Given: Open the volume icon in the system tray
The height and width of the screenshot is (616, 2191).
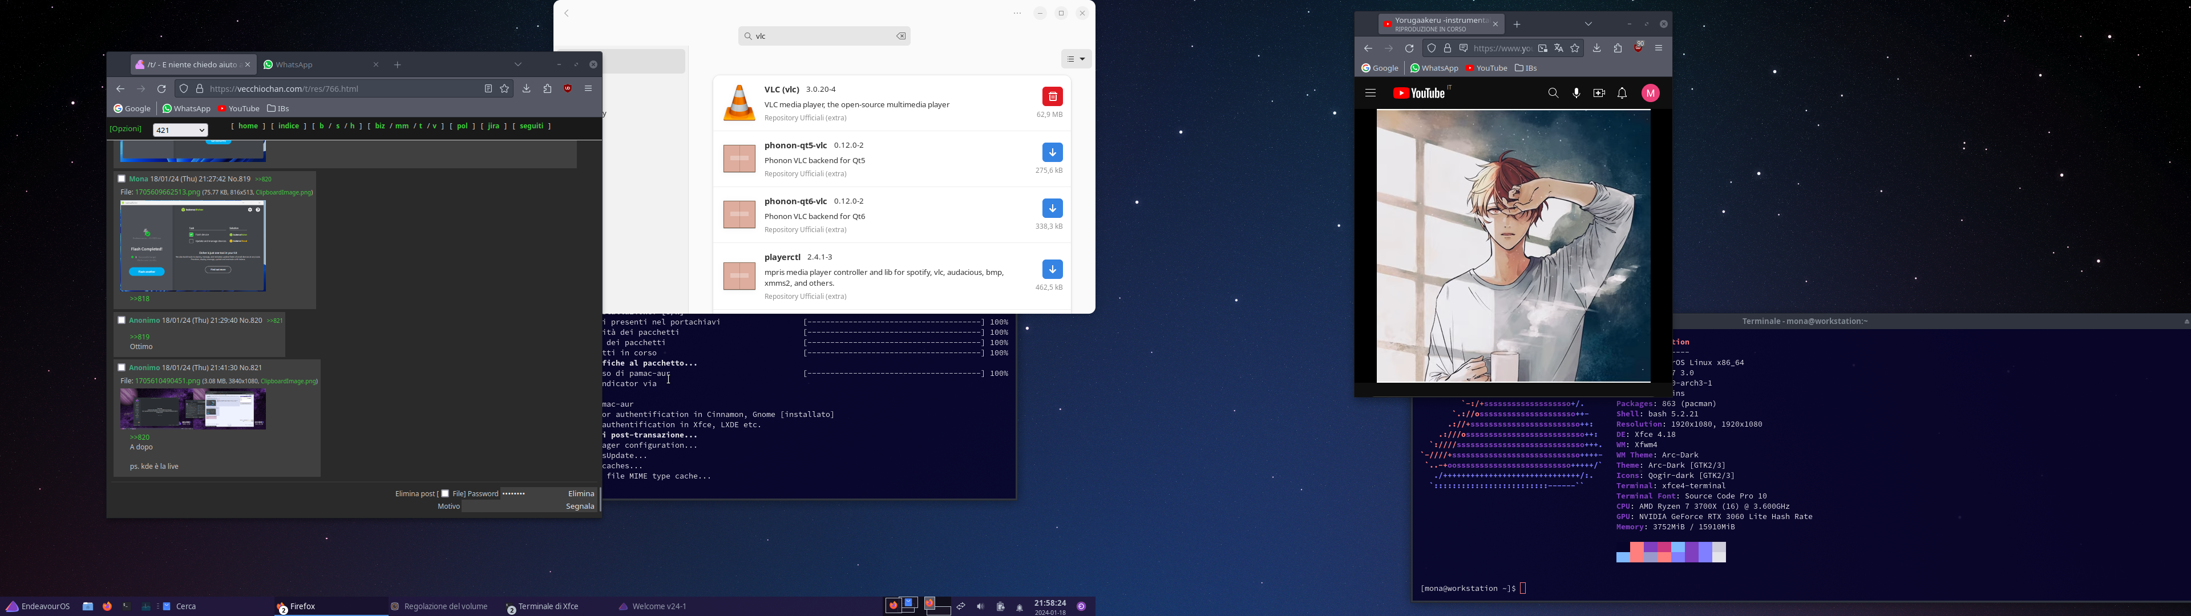Looking at the screenshot, I should (980, 607).
